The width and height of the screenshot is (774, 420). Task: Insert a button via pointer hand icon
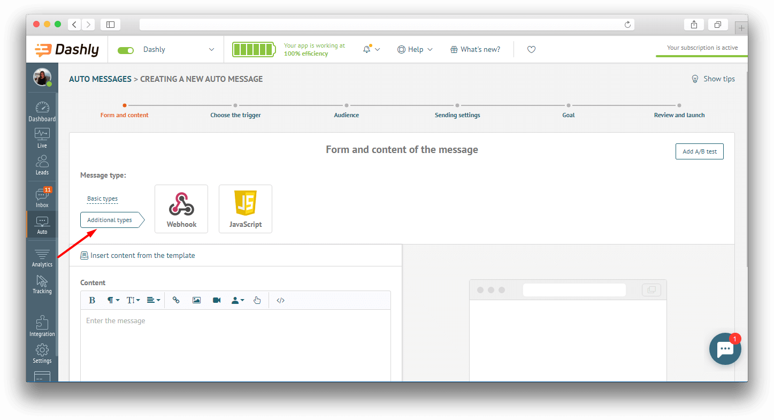(257, 300)
